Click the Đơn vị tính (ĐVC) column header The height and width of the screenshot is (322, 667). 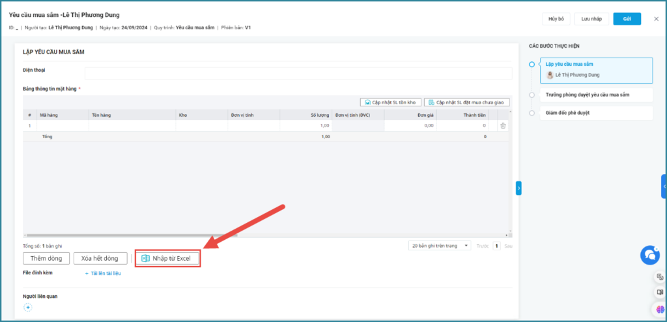pyautogui.click(x=358, y=115)
